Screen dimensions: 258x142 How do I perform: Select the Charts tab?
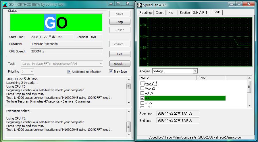click(216, 12)
